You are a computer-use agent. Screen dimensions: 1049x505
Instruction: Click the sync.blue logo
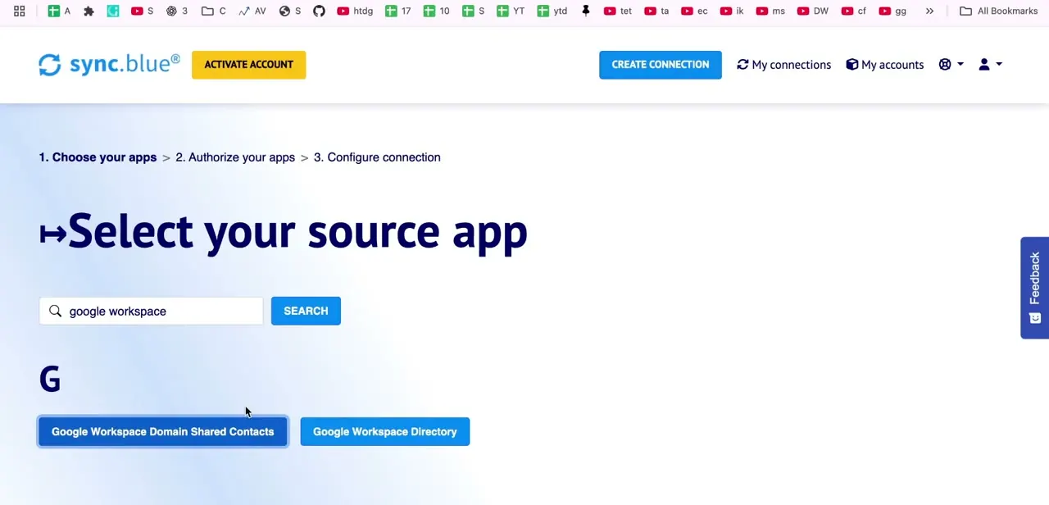click(109, 64)
